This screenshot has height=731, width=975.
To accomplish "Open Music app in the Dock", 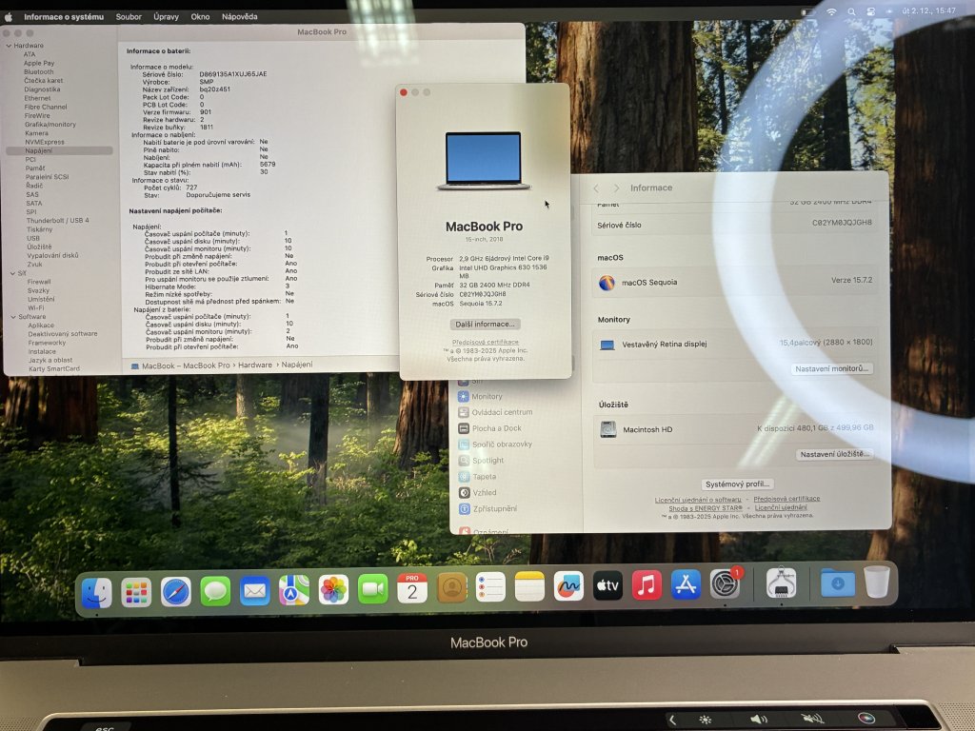I will (x=647, y=585).
